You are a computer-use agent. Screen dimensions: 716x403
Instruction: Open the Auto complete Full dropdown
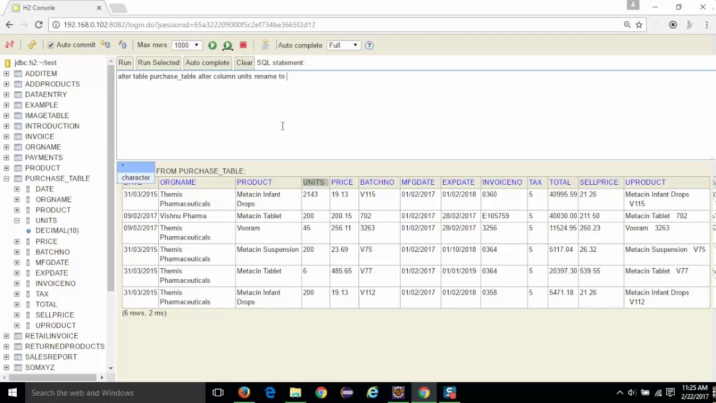[x=343, y=45]
